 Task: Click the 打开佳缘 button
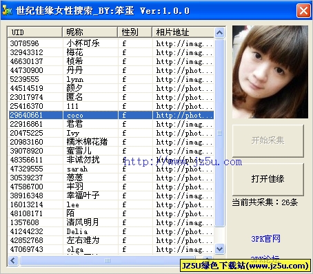(268, 179)
